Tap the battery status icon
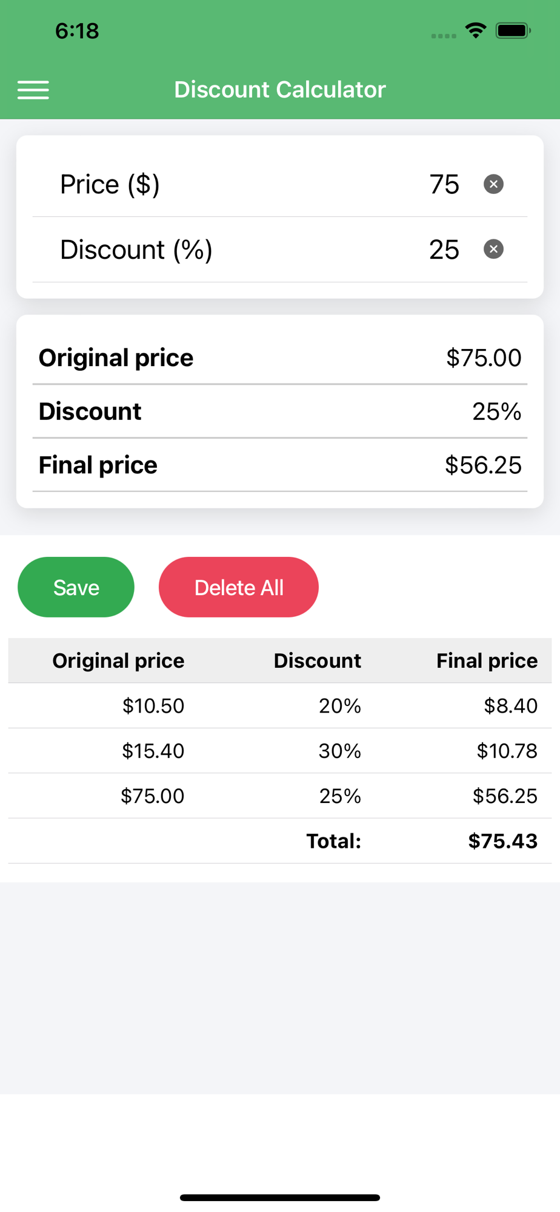The image size is (560, 1212). (513, 30)
